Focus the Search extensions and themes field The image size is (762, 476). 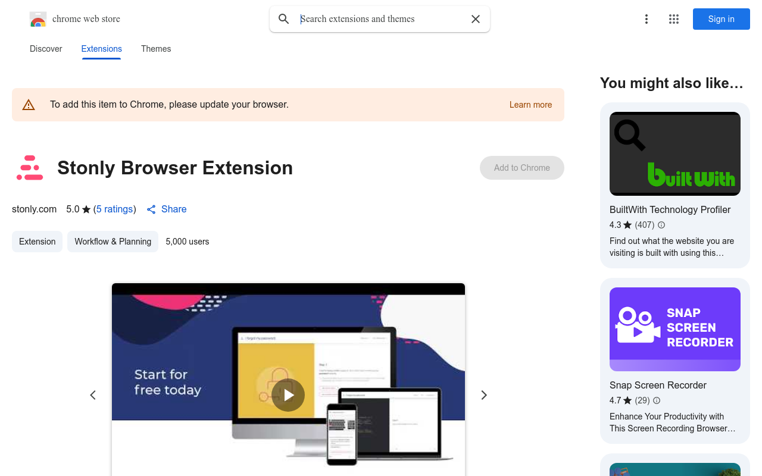[381, 19]
